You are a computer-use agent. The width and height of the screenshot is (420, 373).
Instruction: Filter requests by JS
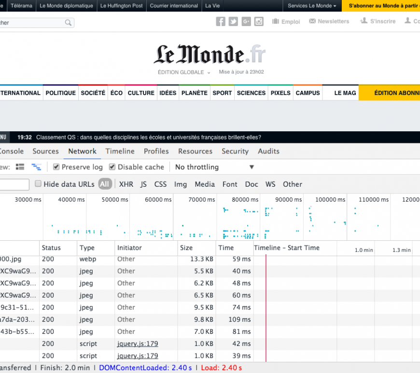(x=143, y=184)
